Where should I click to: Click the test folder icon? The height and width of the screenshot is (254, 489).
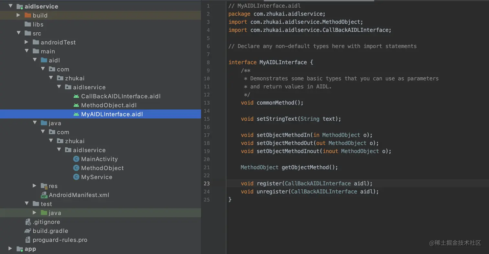[36, 204]
